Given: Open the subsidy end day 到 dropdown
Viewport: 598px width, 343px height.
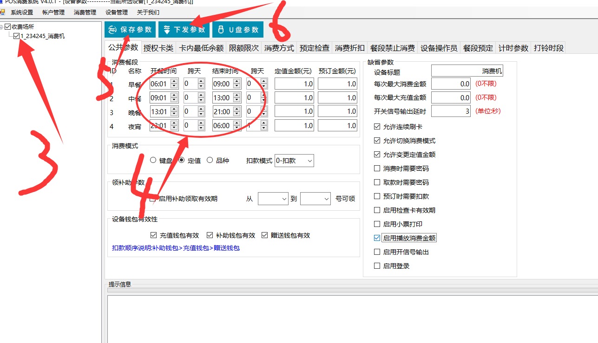Looking at the screenshot, I should tap(315, 199).
